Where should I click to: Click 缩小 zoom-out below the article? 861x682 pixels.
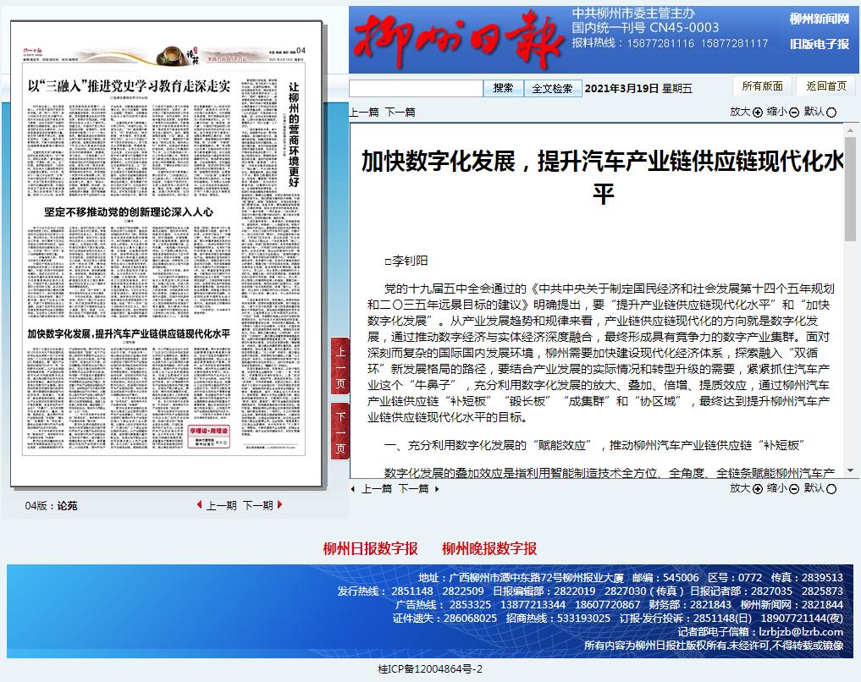(x=782, y=488)
